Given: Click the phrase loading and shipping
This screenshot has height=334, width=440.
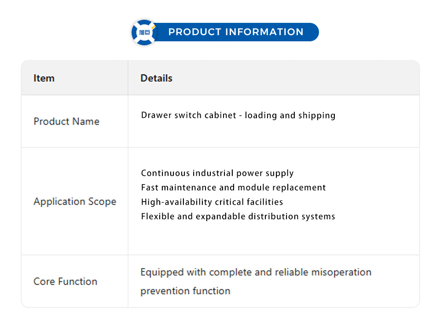Looking at the screenshot, I should tap(290, 115).
